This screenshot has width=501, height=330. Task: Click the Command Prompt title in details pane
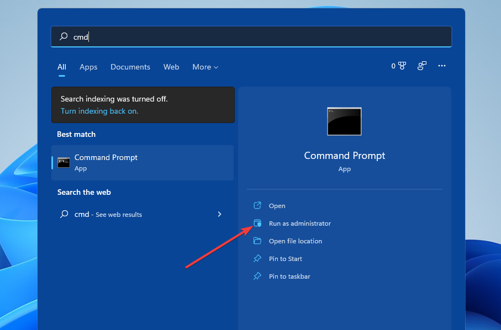coord(345,156)
